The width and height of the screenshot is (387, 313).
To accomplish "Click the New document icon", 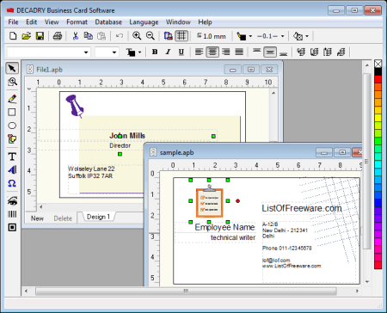I will pos(13,36).
